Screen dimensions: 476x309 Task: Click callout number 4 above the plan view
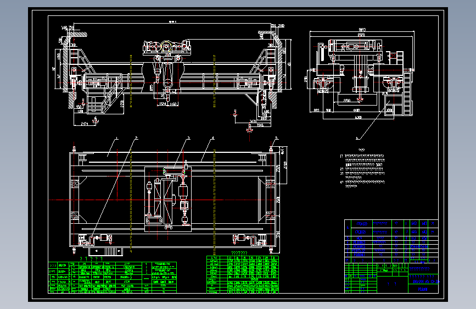tap(212, 138)
